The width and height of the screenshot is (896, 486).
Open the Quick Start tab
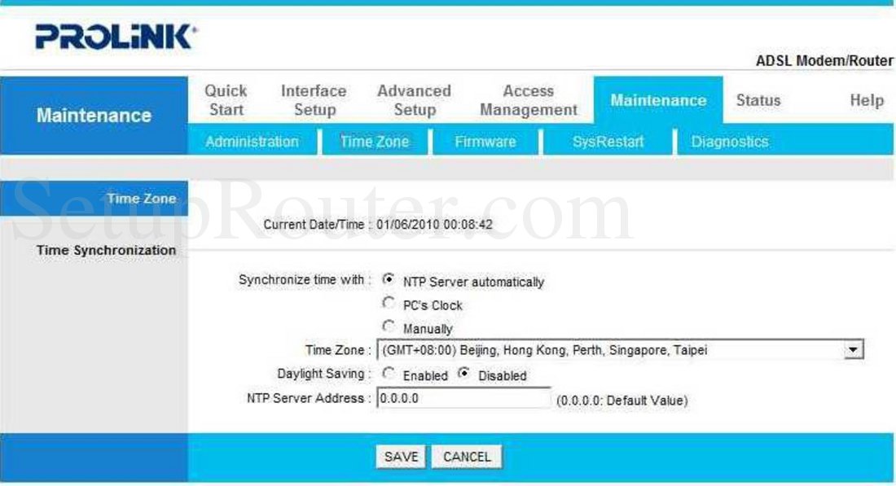[226, 100]
